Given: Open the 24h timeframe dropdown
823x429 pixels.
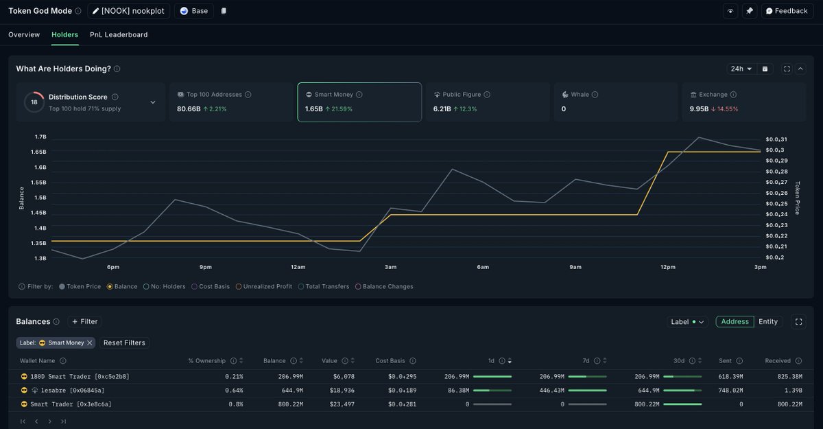Looking at the screenshot, I should tap(741, 69).
